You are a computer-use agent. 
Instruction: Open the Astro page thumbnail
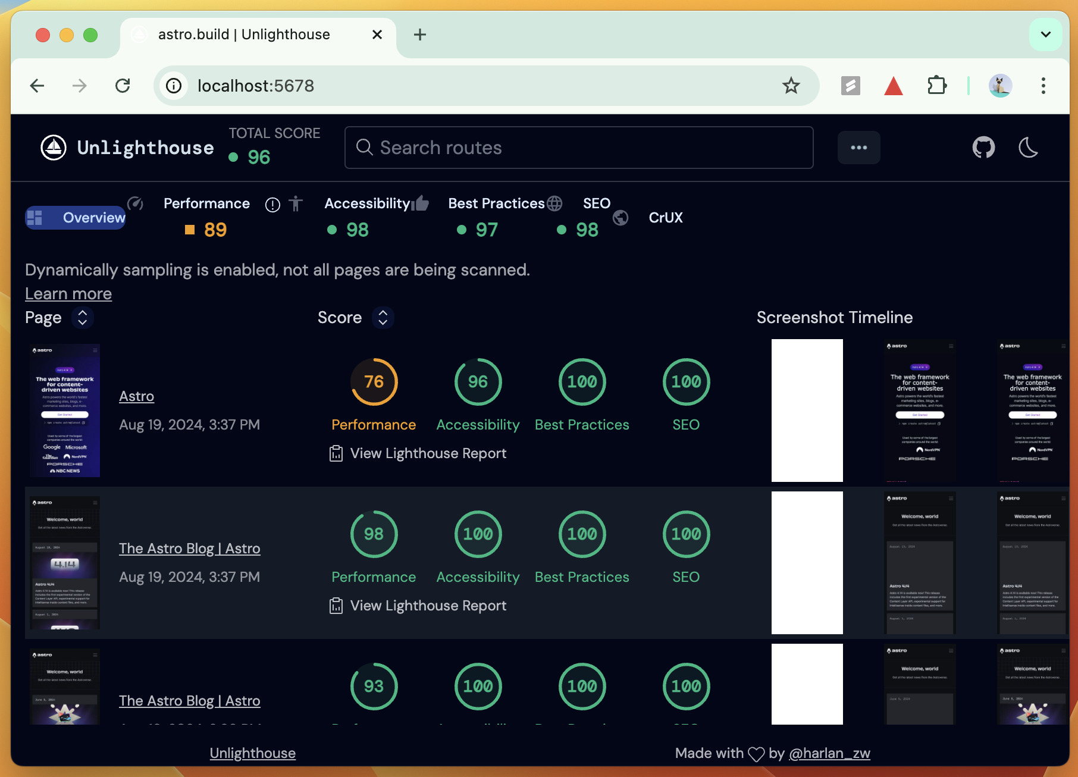pos(65,411)
